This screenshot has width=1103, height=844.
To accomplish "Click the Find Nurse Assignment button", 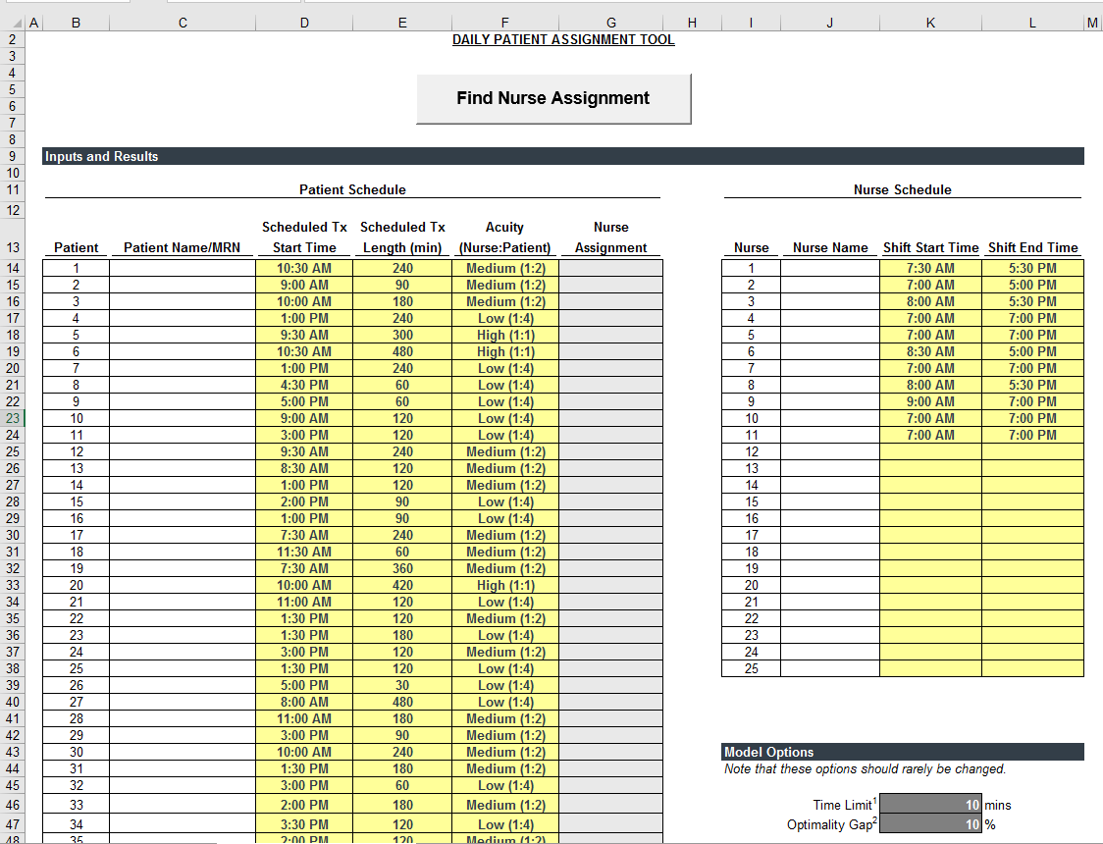I will (553, 98).
